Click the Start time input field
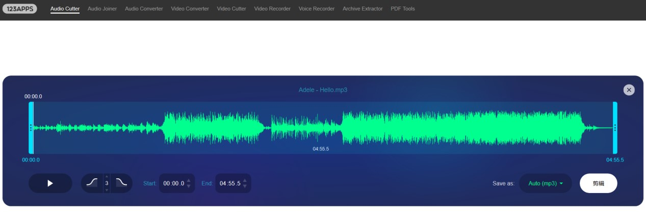 [173, 183]
